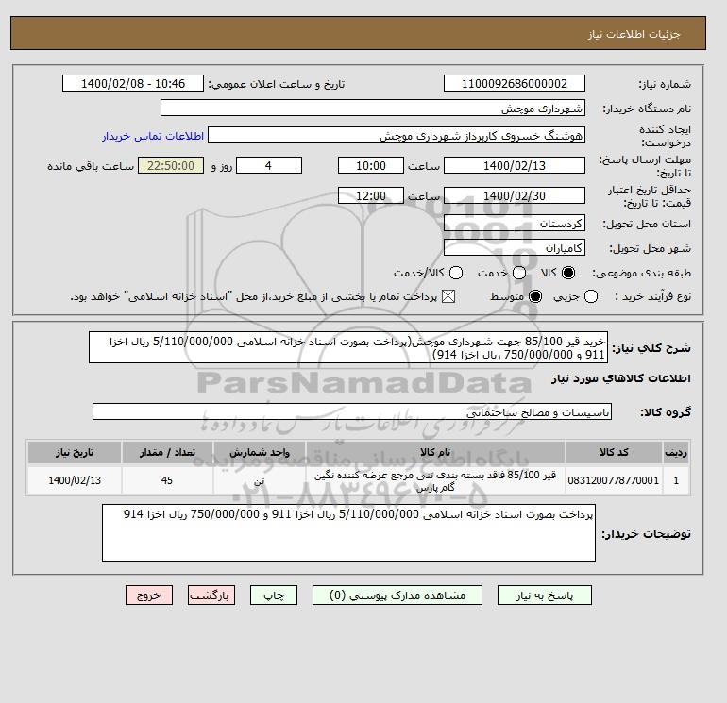Click the remaining days field showing 4
Image resolution: width=727 pixels, height=703 pixels.
point(269,165)
